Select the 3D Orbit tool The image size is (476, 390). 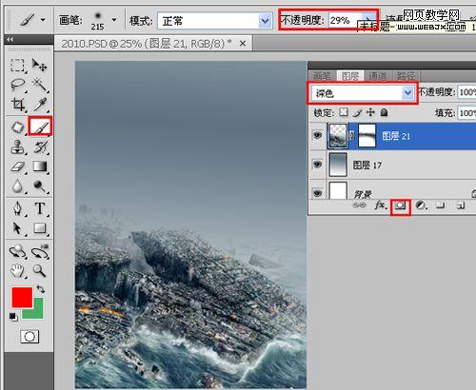(x=40, y=252)
